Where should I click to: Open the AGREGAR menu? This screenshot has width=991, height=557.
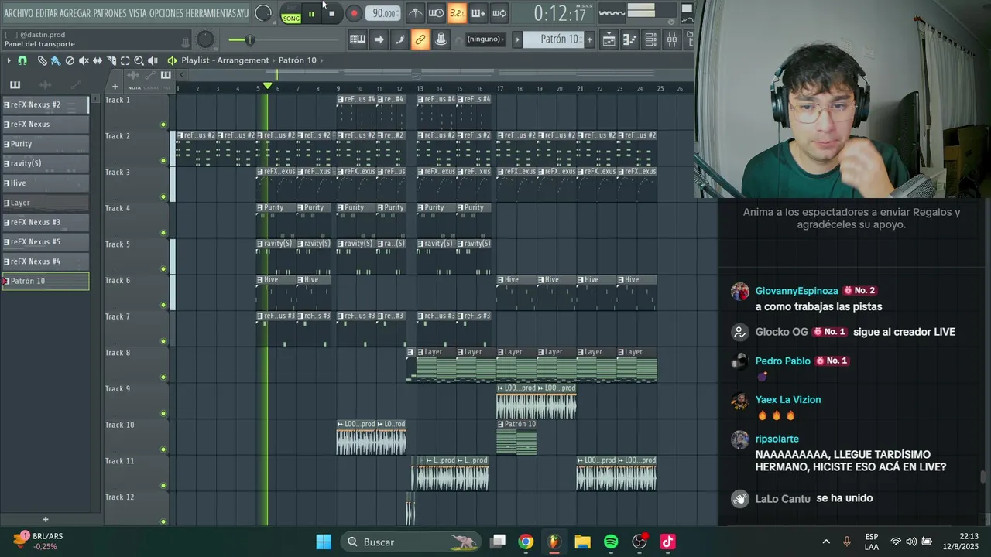75,13
